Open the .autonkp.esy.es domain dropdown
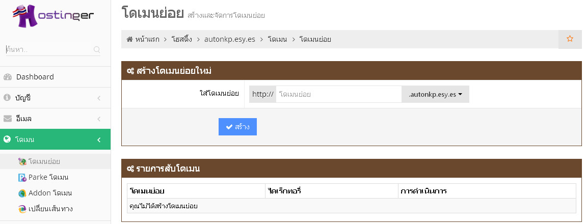The image size is (586, 224). tap(435, 95)
